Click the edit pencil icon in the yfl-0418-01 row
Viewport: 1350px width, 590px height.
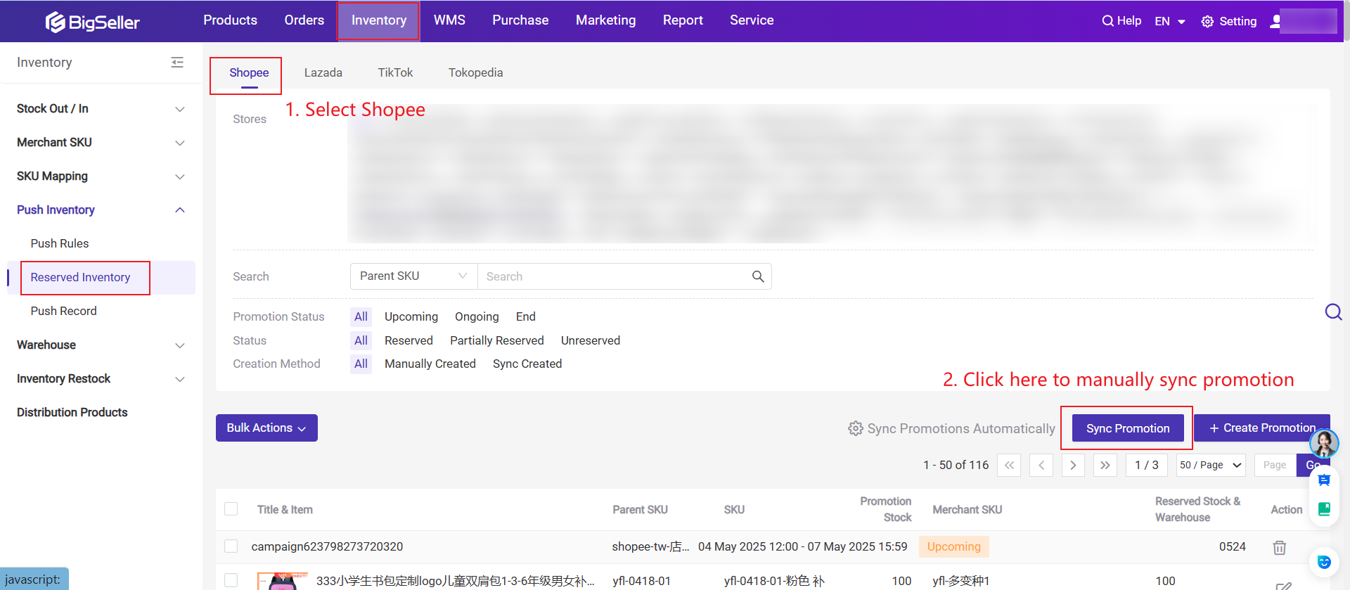pos(1283,585)
